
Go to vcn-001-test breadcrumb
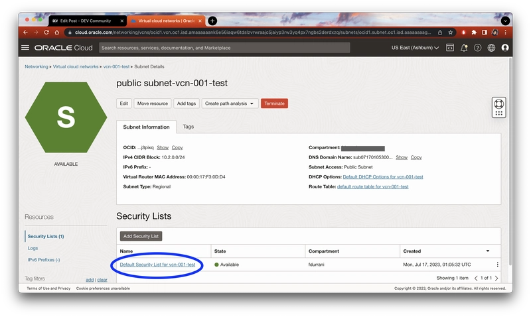[x=116, y=66]
